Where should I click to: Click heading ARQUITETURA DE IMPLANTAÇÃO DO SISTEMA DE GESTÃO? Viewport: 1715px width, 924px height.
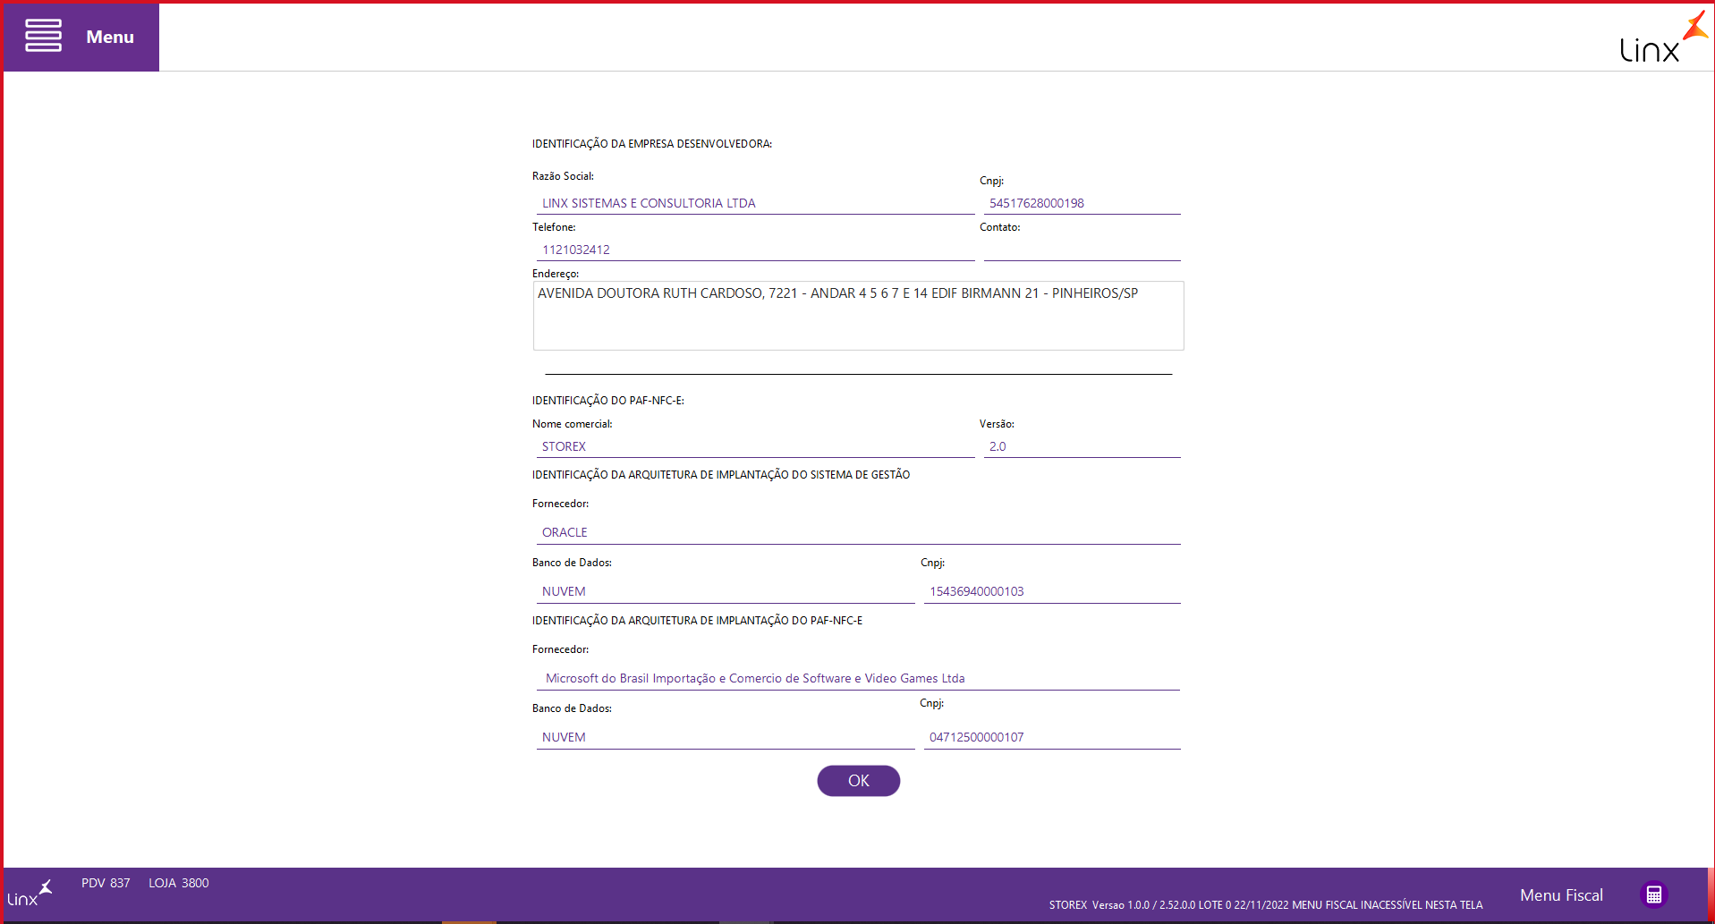coord(721,475)
